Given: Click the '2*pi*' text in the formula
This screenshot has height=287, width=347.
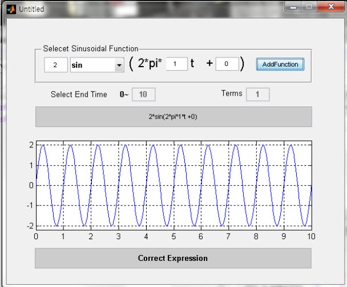Looking at the screenshot, I should 150,63.
